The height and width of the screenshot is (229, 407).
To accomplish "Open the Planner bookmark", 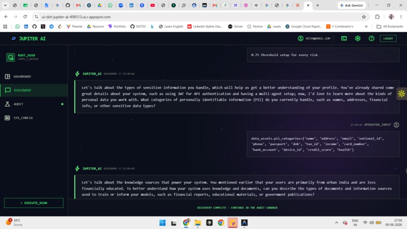I will pyautogui.click(x=75, y=26).
